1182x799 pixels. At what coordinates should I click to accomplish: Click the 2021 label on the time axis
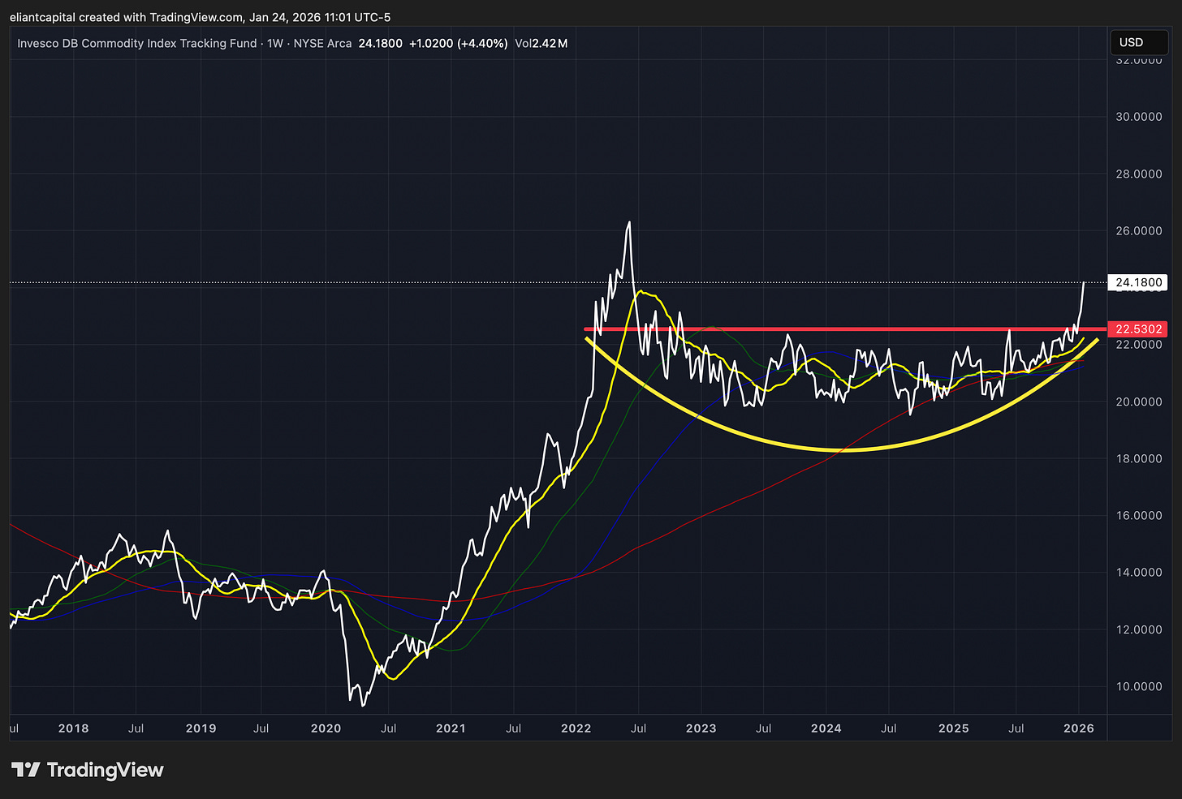pyautogui.click(x=451, y=728)
